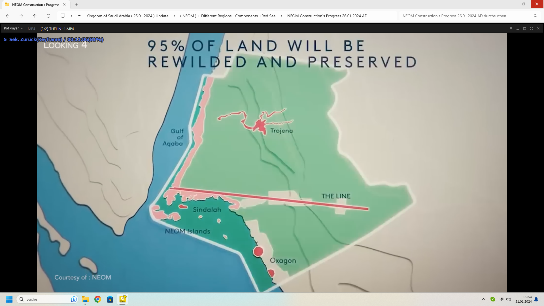Launch Google Chrome from the taskbar

tap(98, 299)
